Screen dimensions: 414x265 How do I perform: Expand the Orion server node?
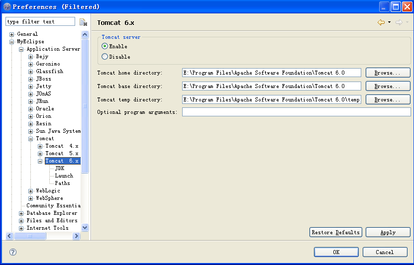point(31,116)
